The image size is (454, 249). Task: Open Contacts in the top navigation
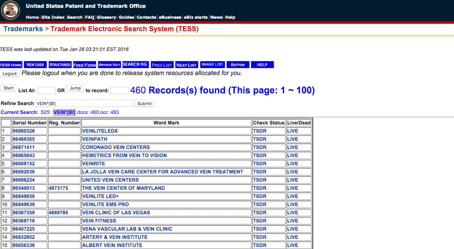[x=146, y=17]
